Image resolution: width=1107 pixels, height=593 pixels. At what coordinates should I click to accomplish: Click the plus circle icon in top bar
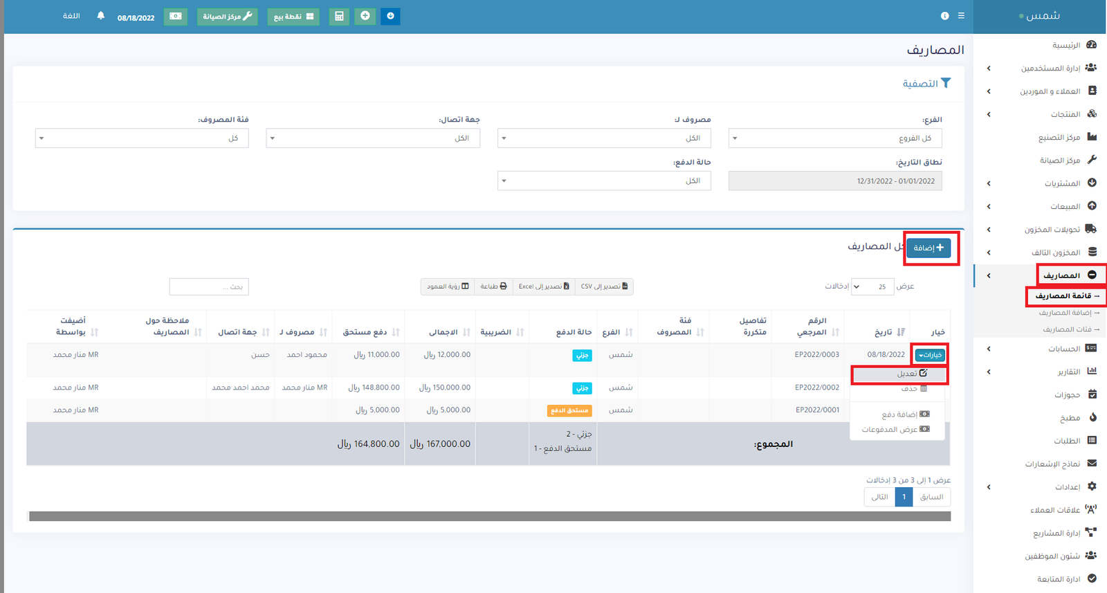point(365,16)
